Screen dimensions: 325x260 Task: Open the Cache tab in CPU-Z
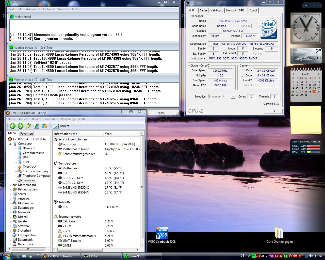pos(203,10)
